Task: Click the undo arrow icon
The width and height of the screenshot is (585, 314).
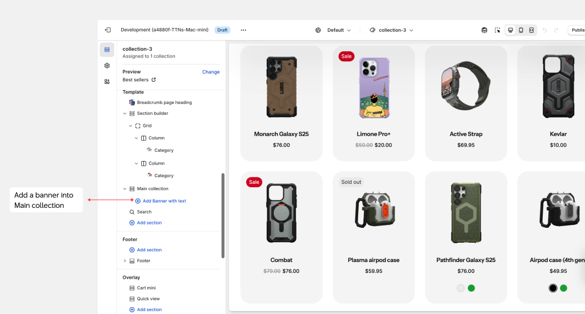Action: click(x=544, y=30)
